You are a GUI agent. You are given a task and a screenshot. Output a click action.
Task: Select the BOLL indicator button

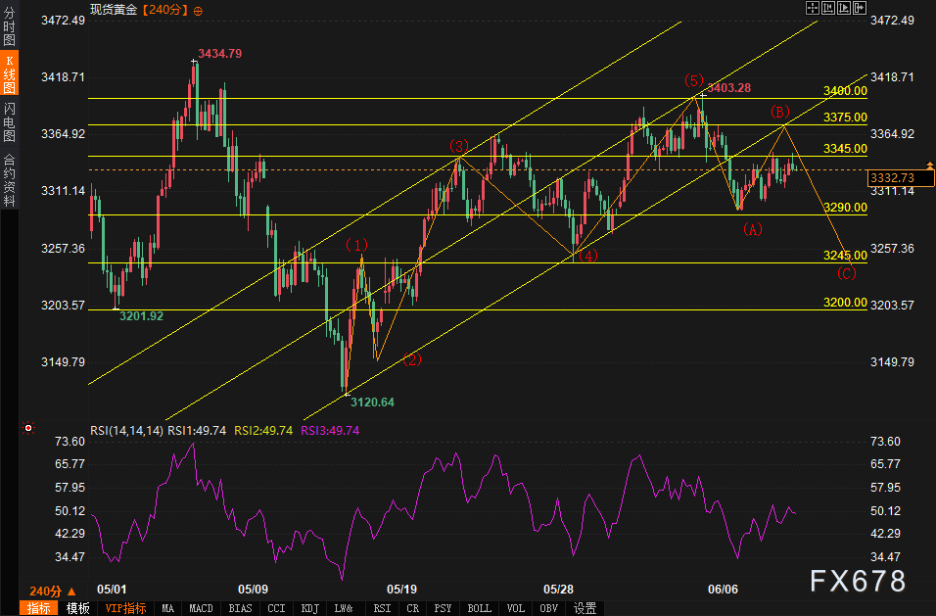pos(479,608)
